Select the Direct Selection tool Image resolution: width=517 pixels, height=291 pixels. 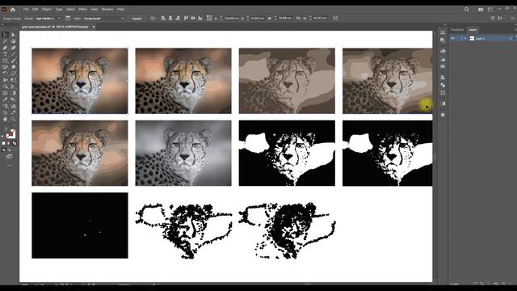[13, 35]
